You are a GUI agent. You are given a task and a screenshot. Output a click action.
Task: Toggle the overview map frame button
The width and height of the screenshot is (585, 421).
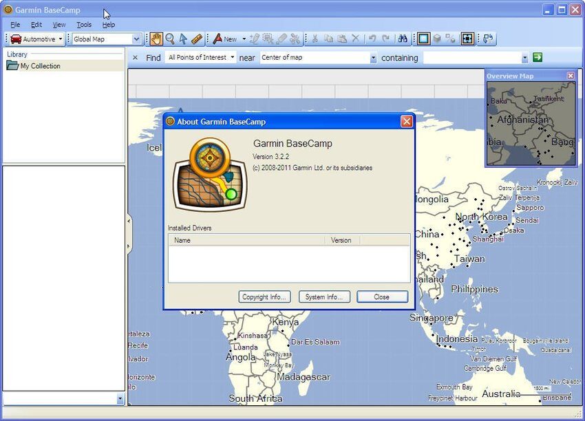click(467, 39)
